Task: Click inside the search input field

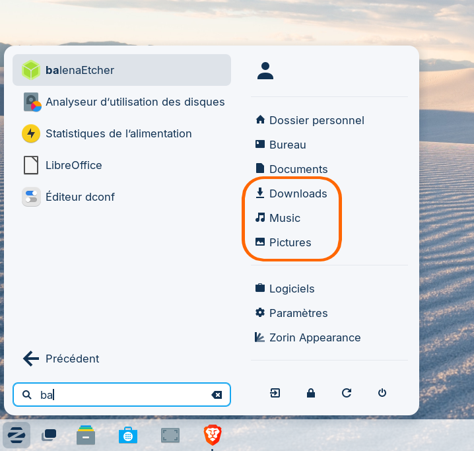Action: [121, 395]
